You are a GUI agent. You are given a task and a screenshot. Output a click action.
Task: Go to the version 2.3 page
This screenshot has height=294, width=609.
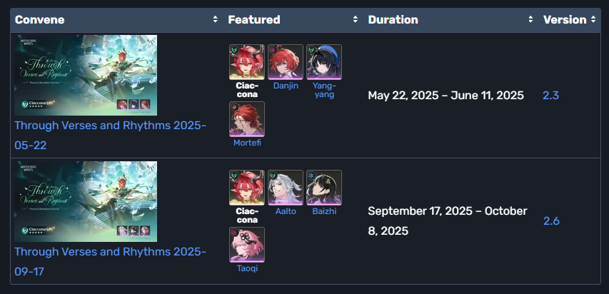550,96
